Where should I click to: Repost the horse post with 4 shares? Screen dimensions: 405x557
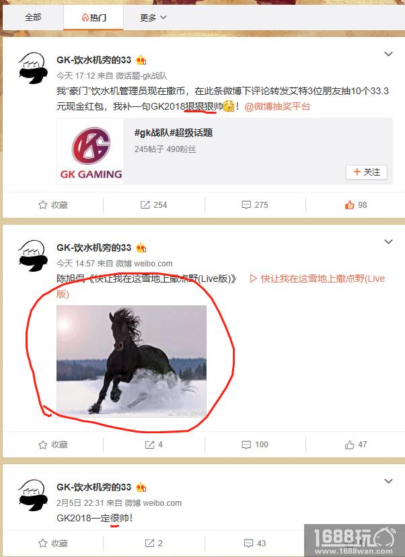coord(153,445)
